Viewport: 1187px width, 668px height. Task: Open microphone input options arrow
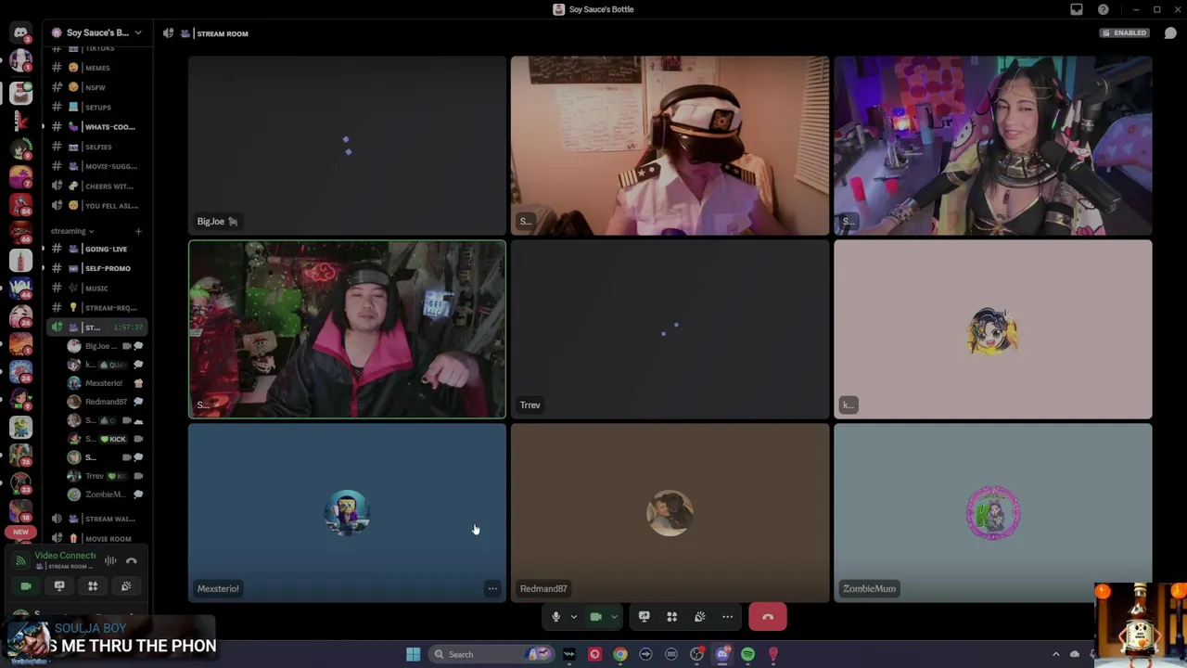click(573, 617)
